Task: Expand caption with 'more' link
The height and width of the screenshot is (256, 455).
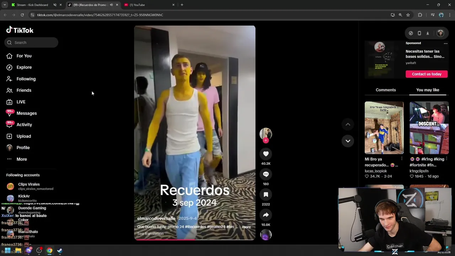Action: (246, 227)
